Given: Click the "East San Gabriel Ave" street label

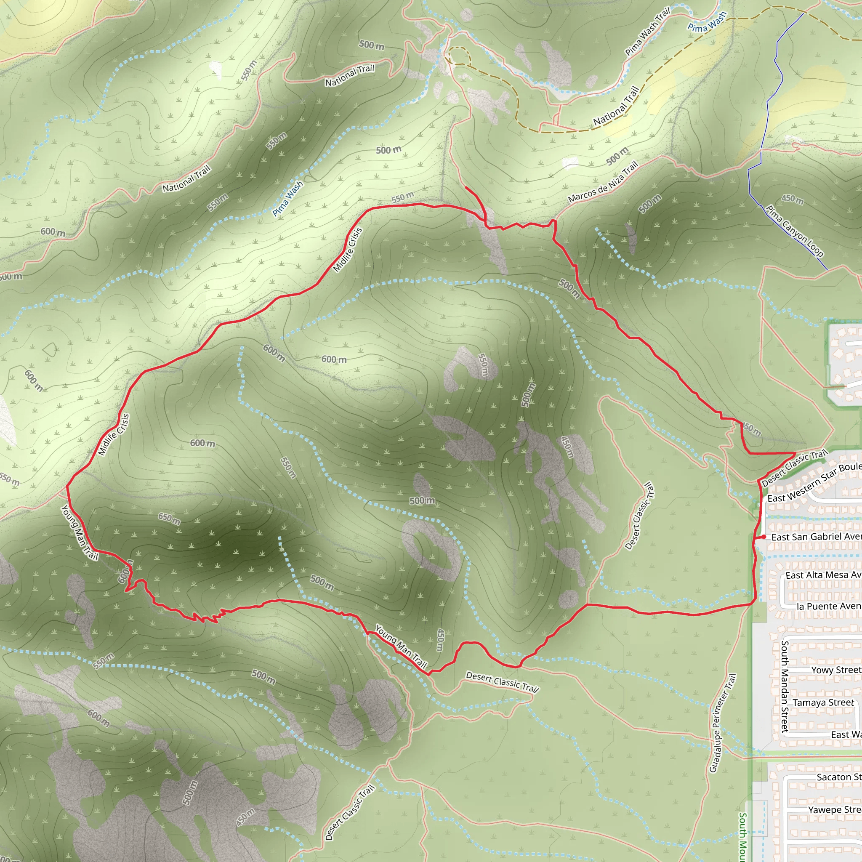Looking at the screenshot, I should pos(817,537).
